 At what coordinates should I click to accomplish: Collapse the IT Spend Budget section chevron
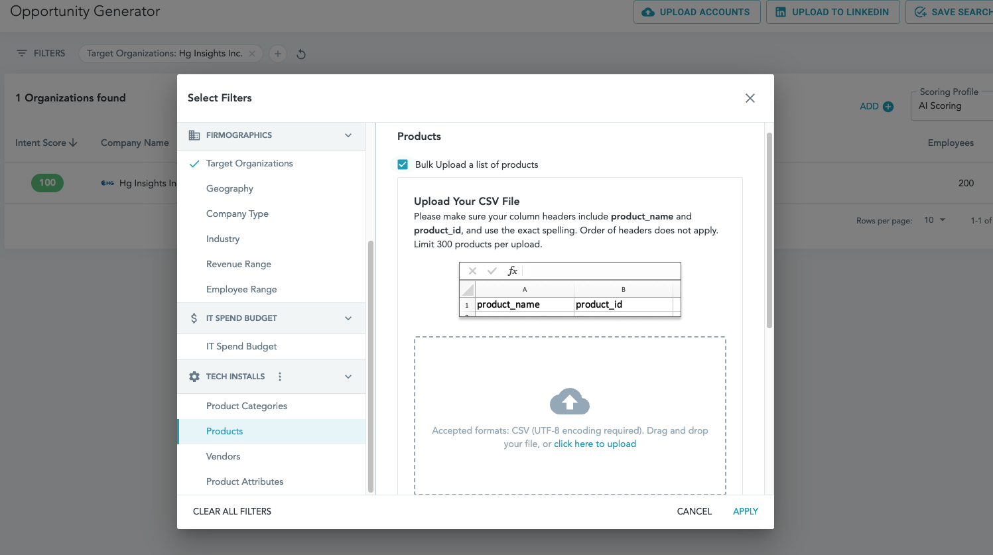[348, 318]
